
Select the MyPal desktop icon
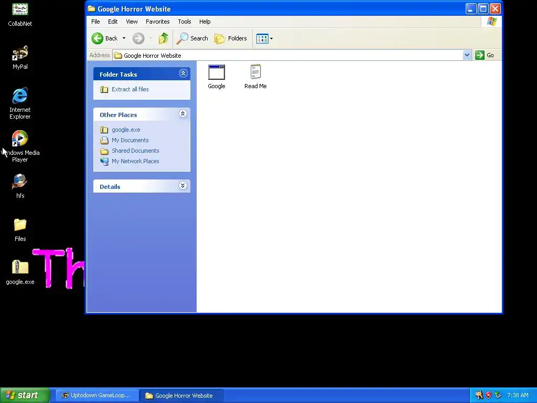point(20,58)
